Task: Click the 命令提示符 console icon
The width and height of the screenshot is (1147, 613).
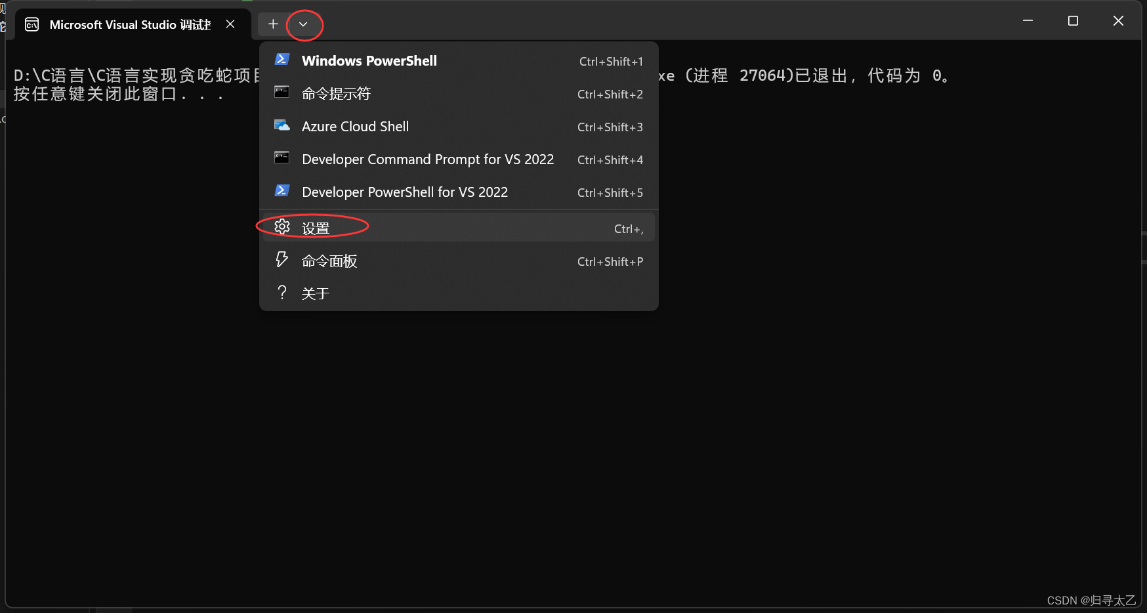Action: click(x=282, y=92)
